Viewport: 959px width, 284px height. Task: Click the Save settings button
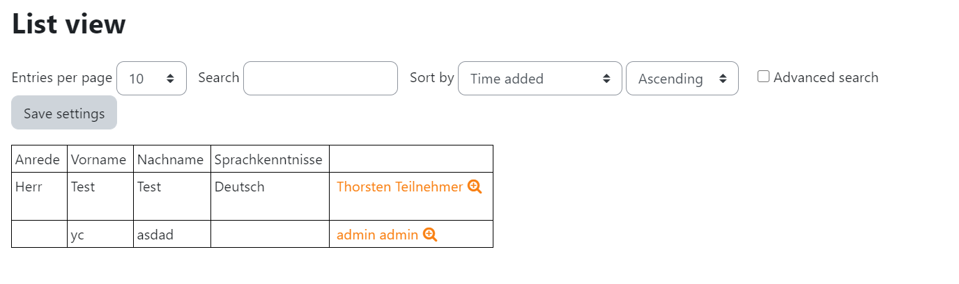click(64, 113)
